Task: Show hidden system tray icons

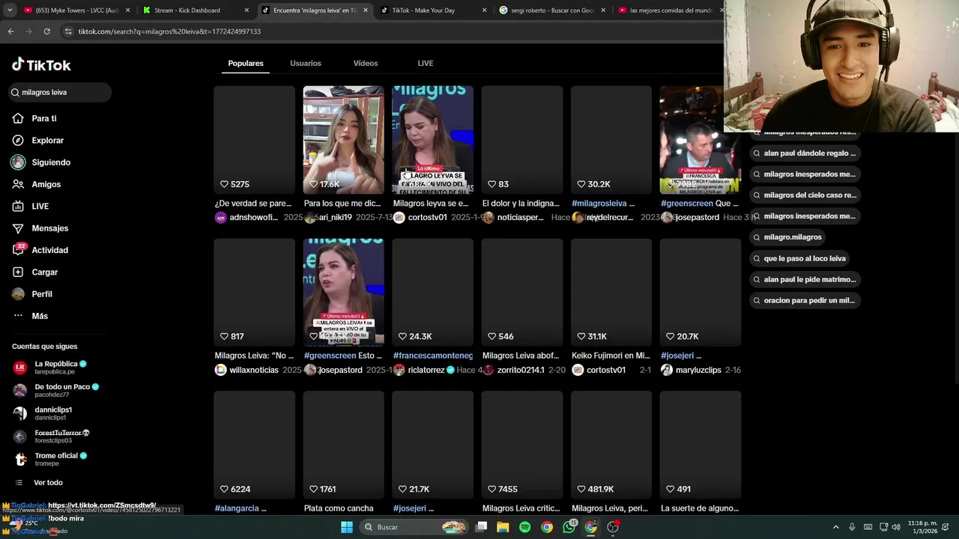Action: (836, 527)
